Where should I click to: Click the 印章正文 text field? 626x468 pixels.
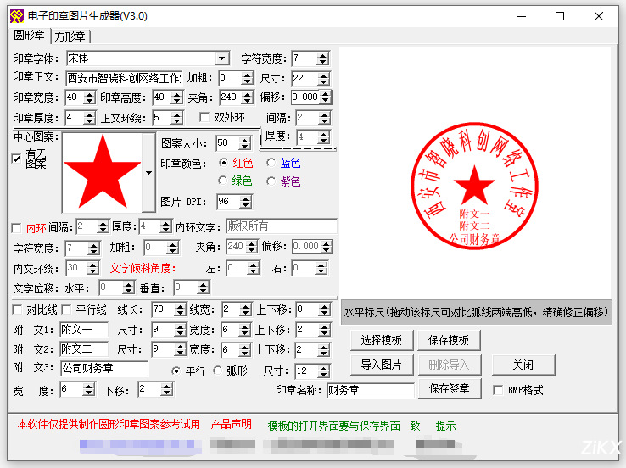pyautogui.click(x=123, y=78)
